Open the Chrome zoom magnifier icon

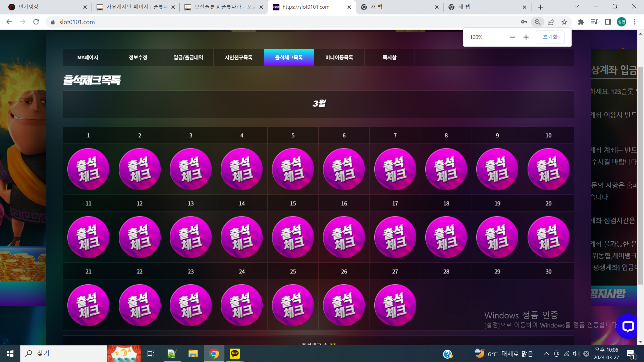tap(537, 22)
